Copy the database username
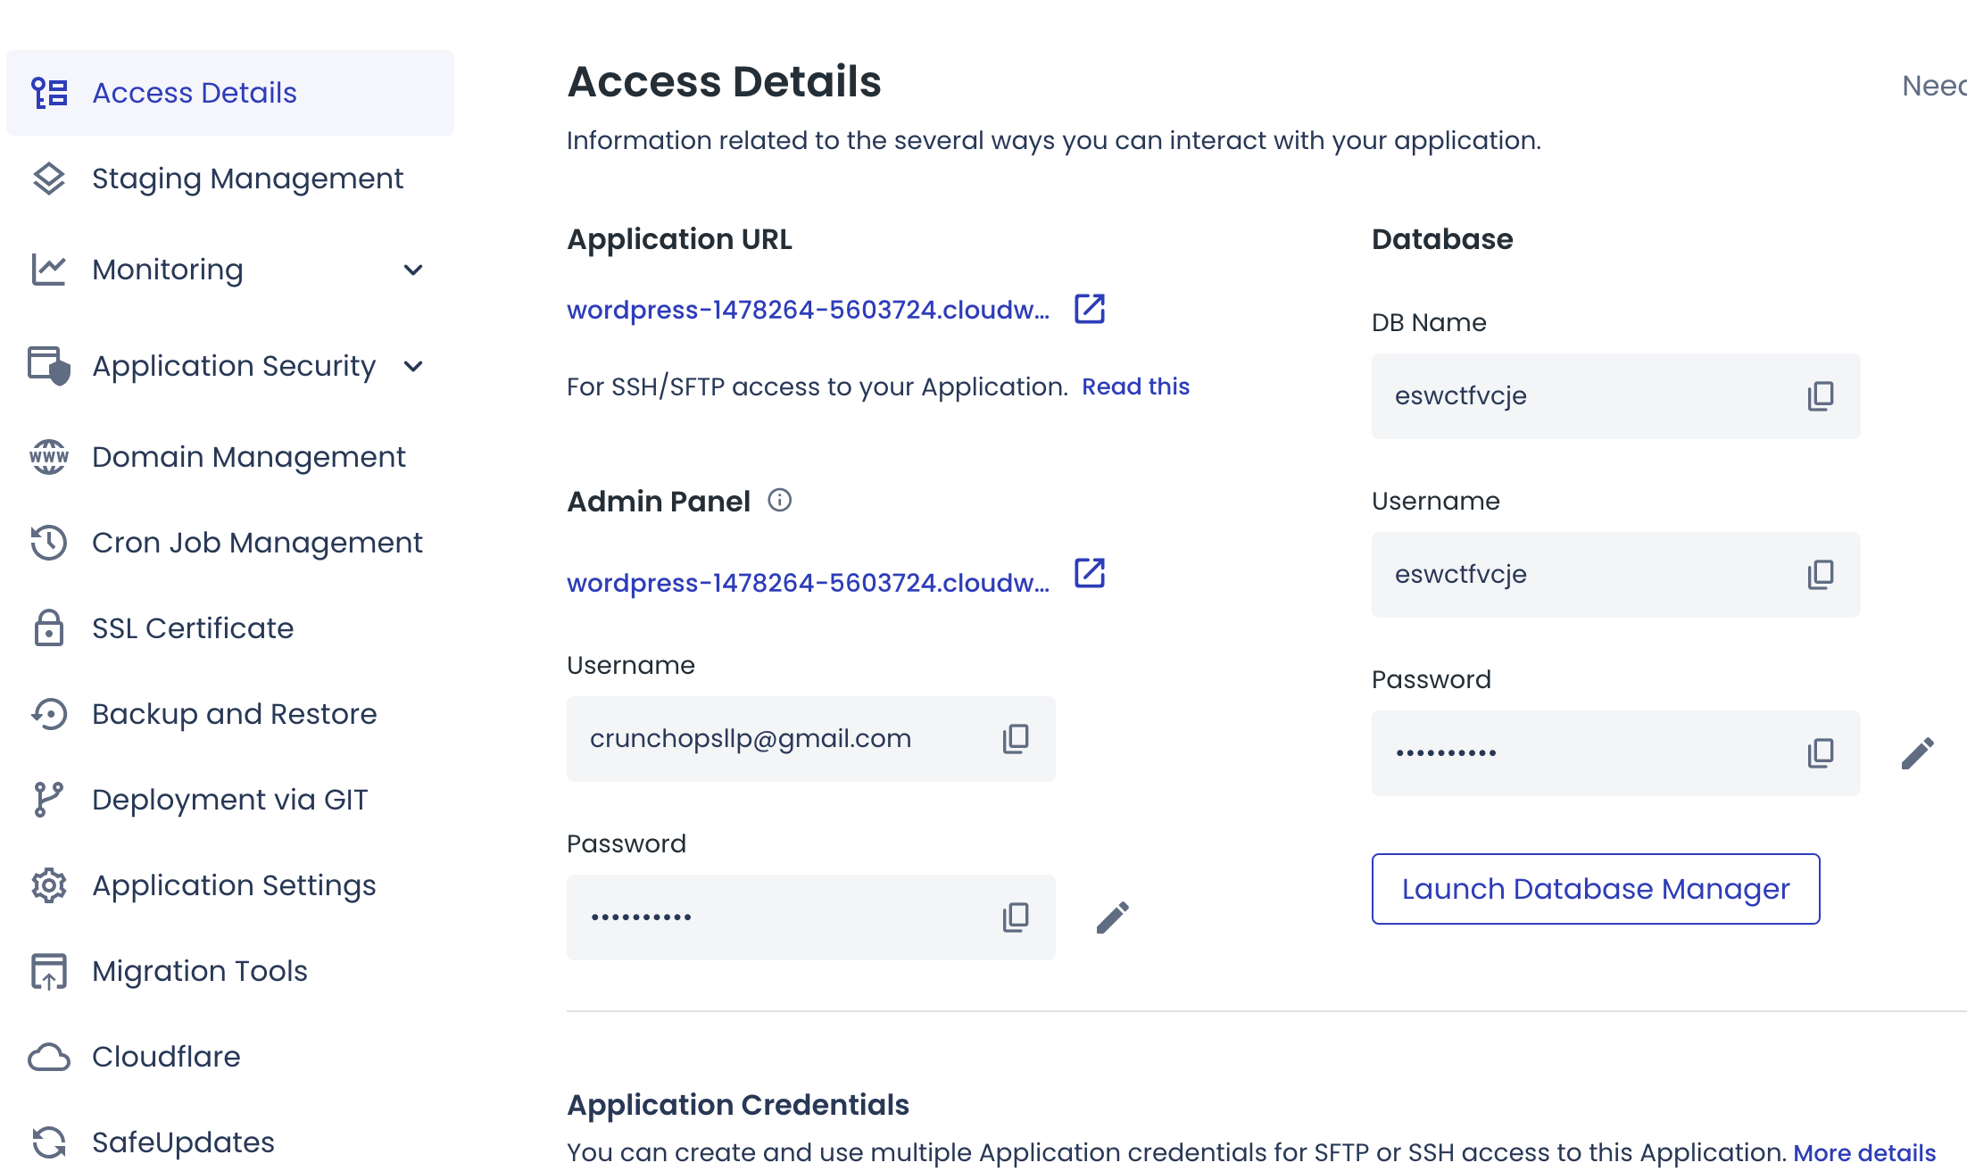The image size is (1967, 1171). [x=1820, y=574]
